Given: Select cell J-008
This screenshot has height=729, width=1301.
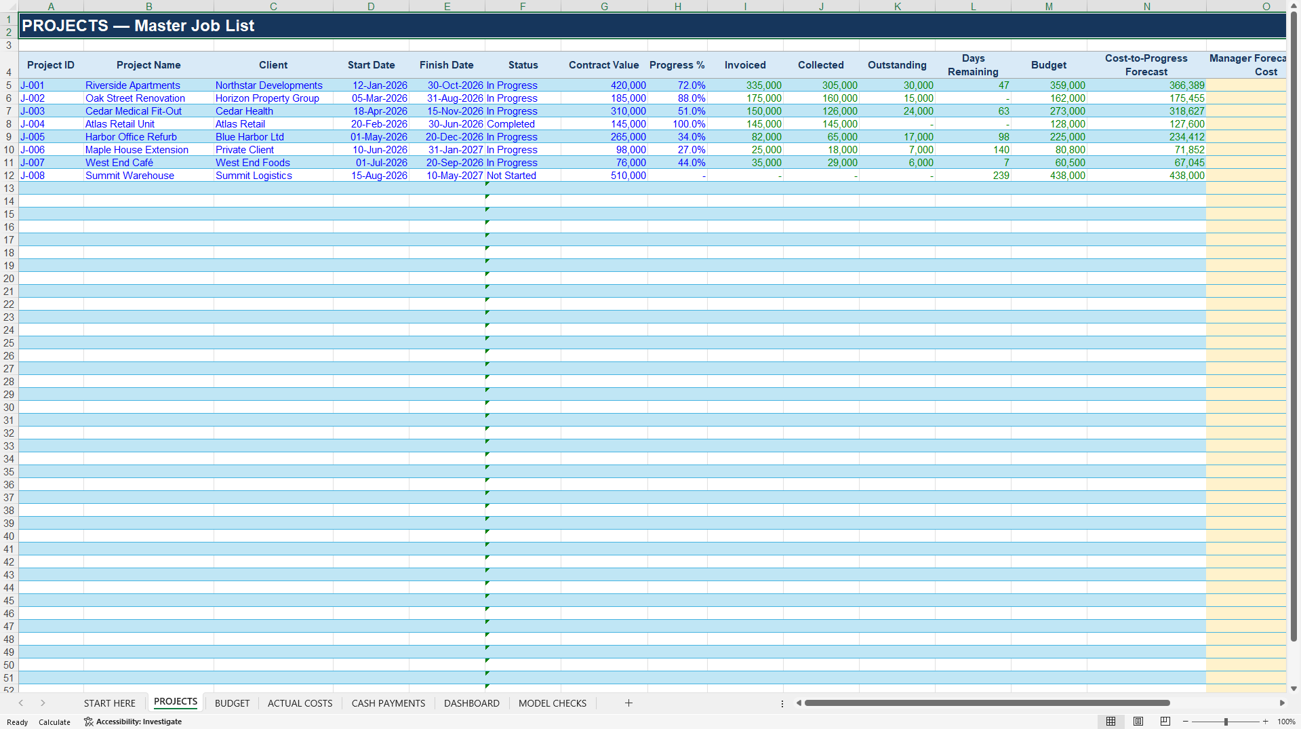Looking at the screenshot, I should point(51,176).
